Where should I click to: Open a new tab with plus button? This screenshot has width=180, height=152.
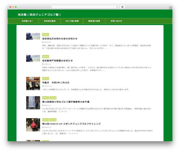click(171, 8)
